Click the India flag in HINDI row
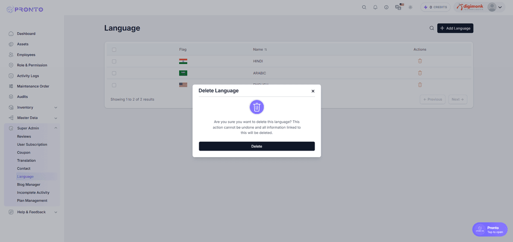The image size is (513, 242). coord(183,61)
